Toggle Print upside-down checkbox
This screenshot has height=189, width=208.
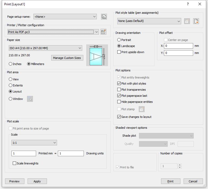point(119,52)
